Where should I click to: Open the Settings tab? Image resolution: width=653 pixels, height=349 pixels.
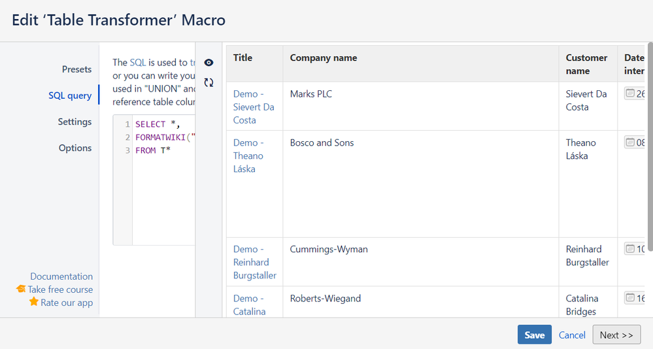(75, 122)
